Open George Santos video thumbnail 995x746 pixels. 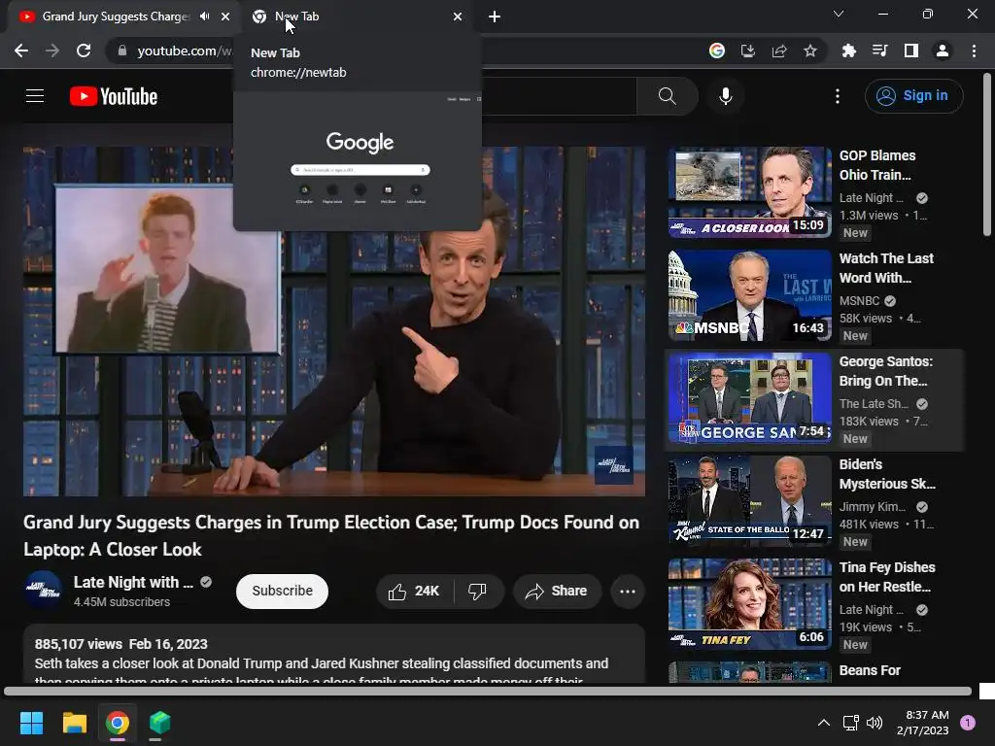coord(749,397)
